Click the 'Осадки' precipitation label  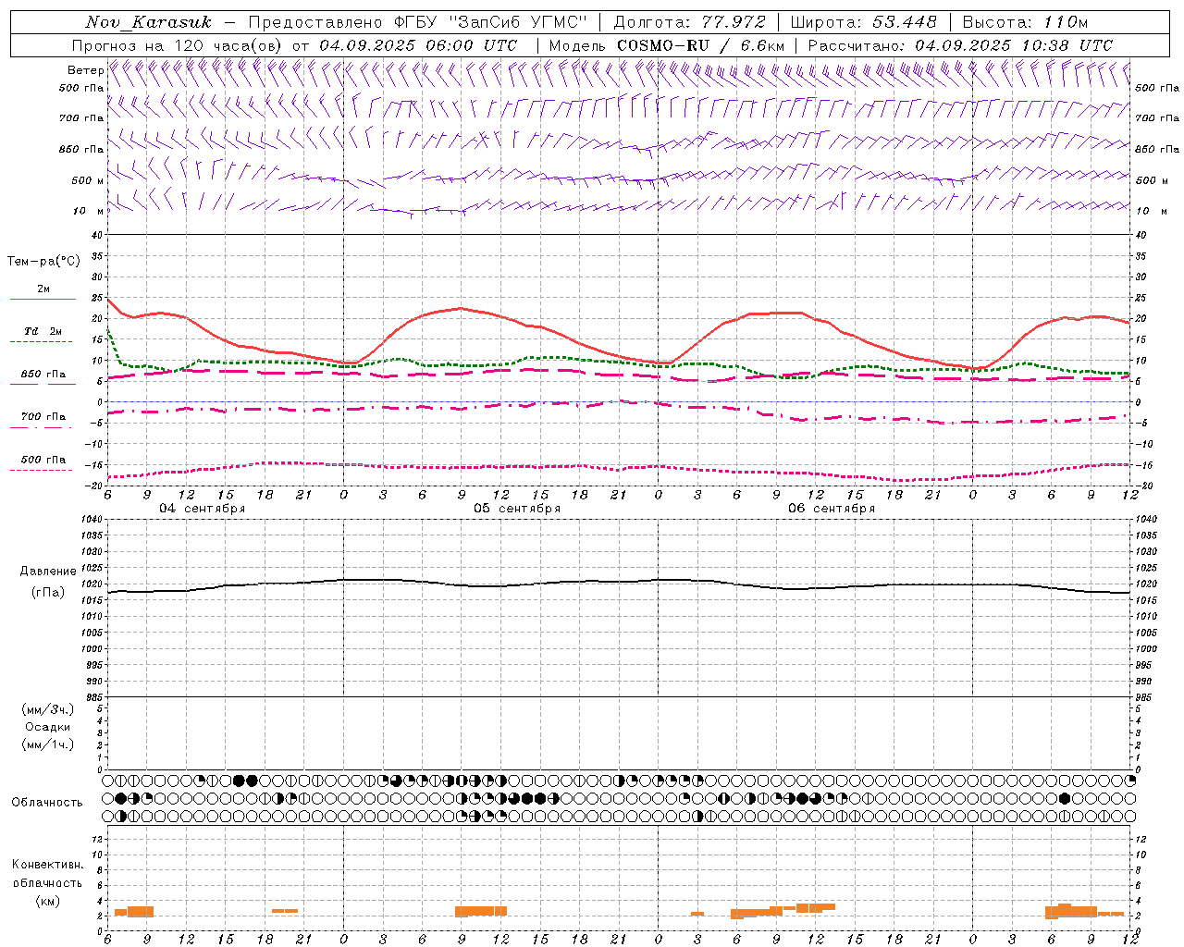(x=48, y=727)
